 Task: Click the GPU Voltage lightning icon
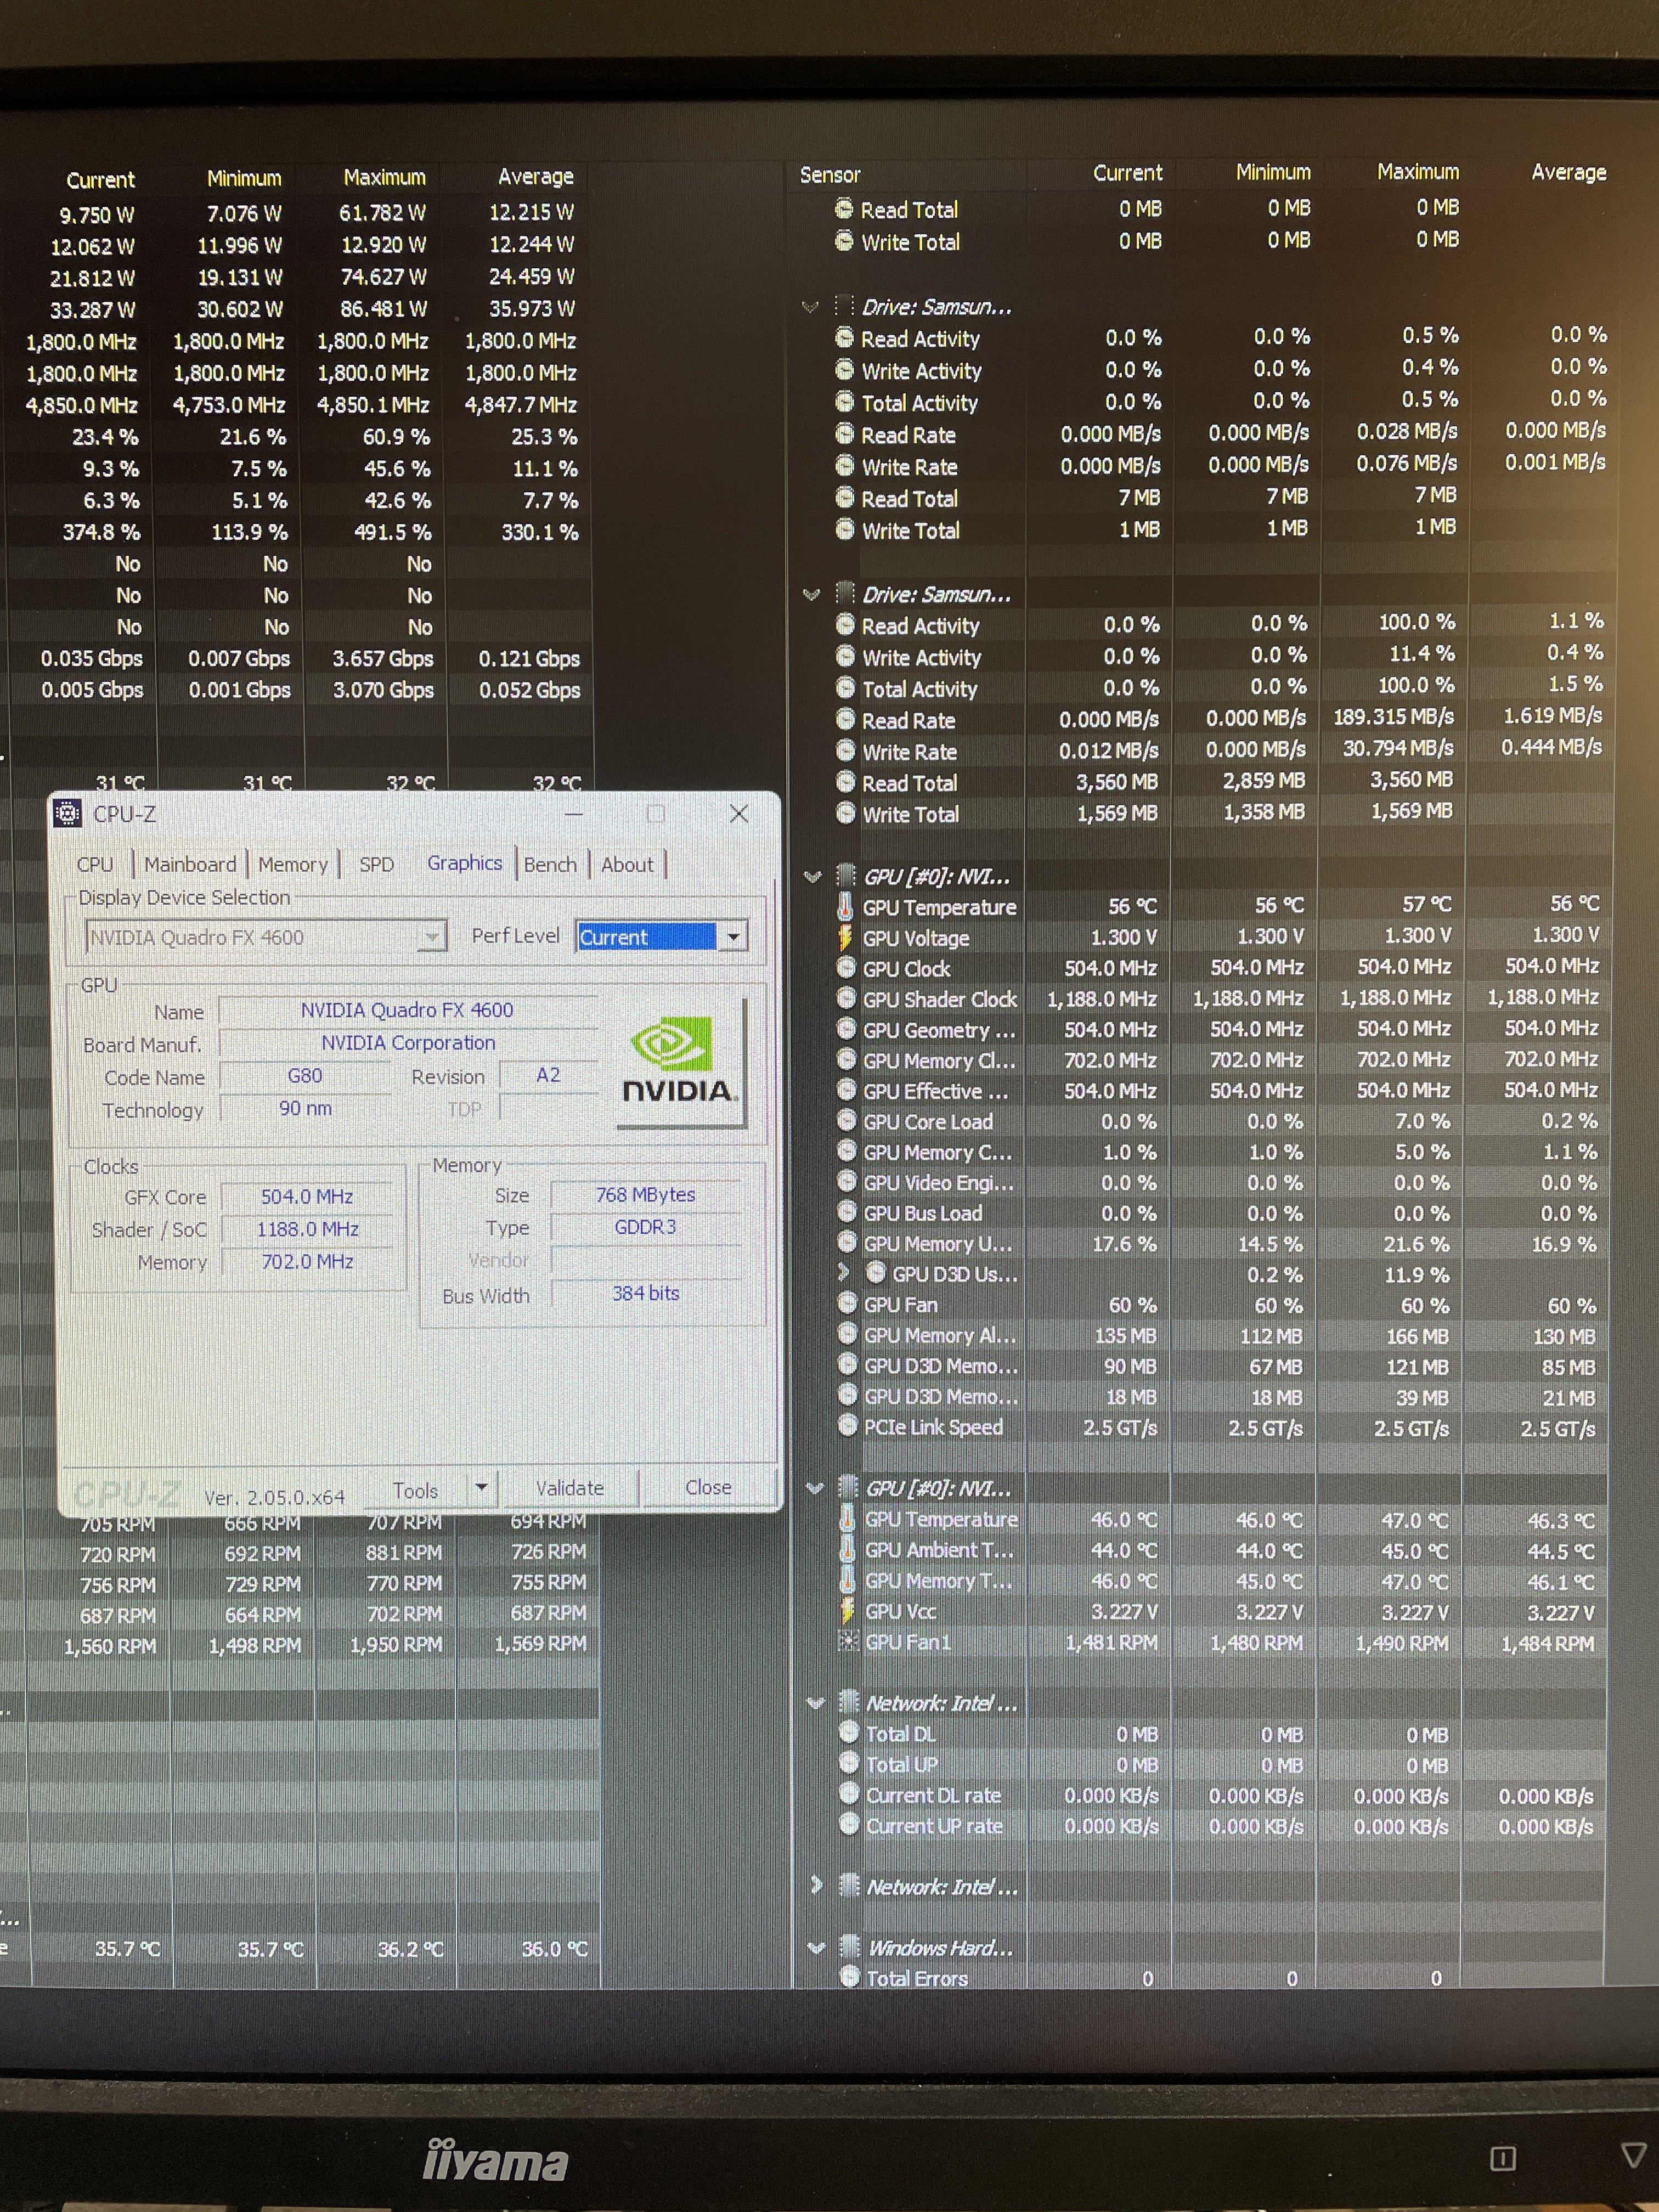tap(846, 938)
